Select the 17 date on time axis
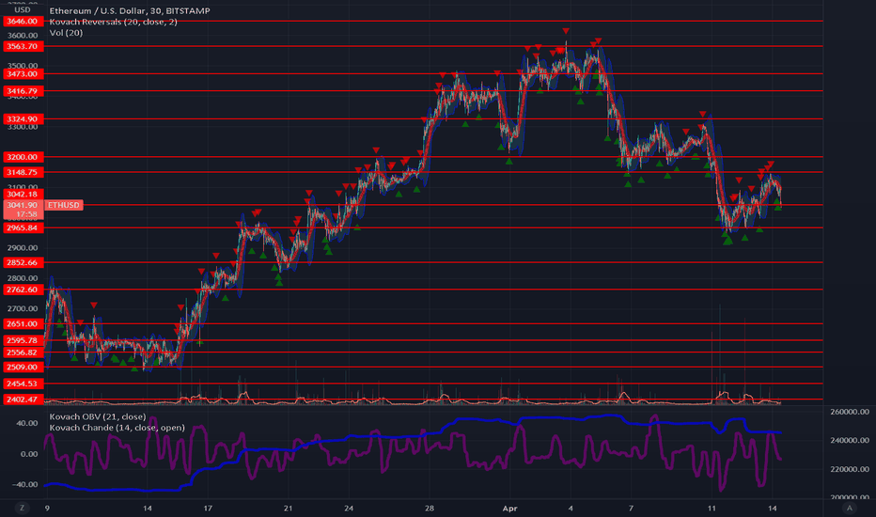The height and width of the screenshot is (517, 876). [x=208, y=509]
